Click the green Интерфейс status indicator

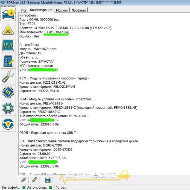23,187
